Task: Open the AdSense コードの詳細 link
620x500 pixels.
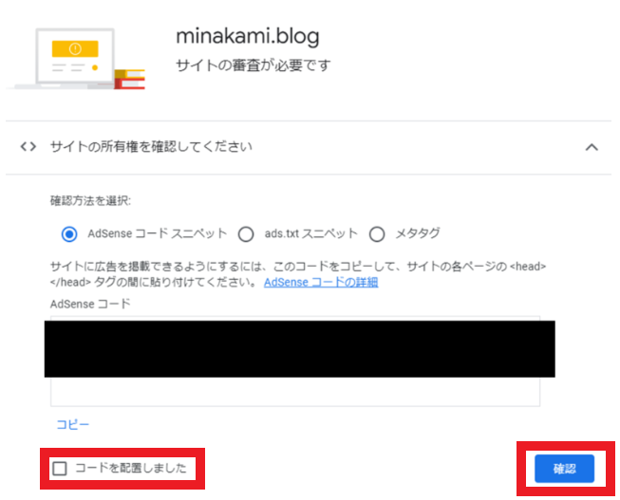Action: [321, 282]
